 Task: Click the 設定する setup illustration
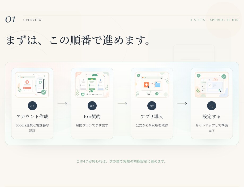point(212,84)
